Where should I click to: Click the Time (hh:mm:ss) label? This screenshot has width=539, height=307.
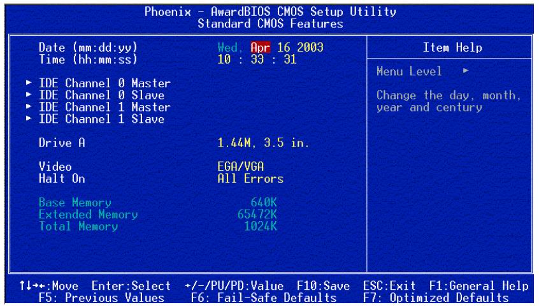88,59
